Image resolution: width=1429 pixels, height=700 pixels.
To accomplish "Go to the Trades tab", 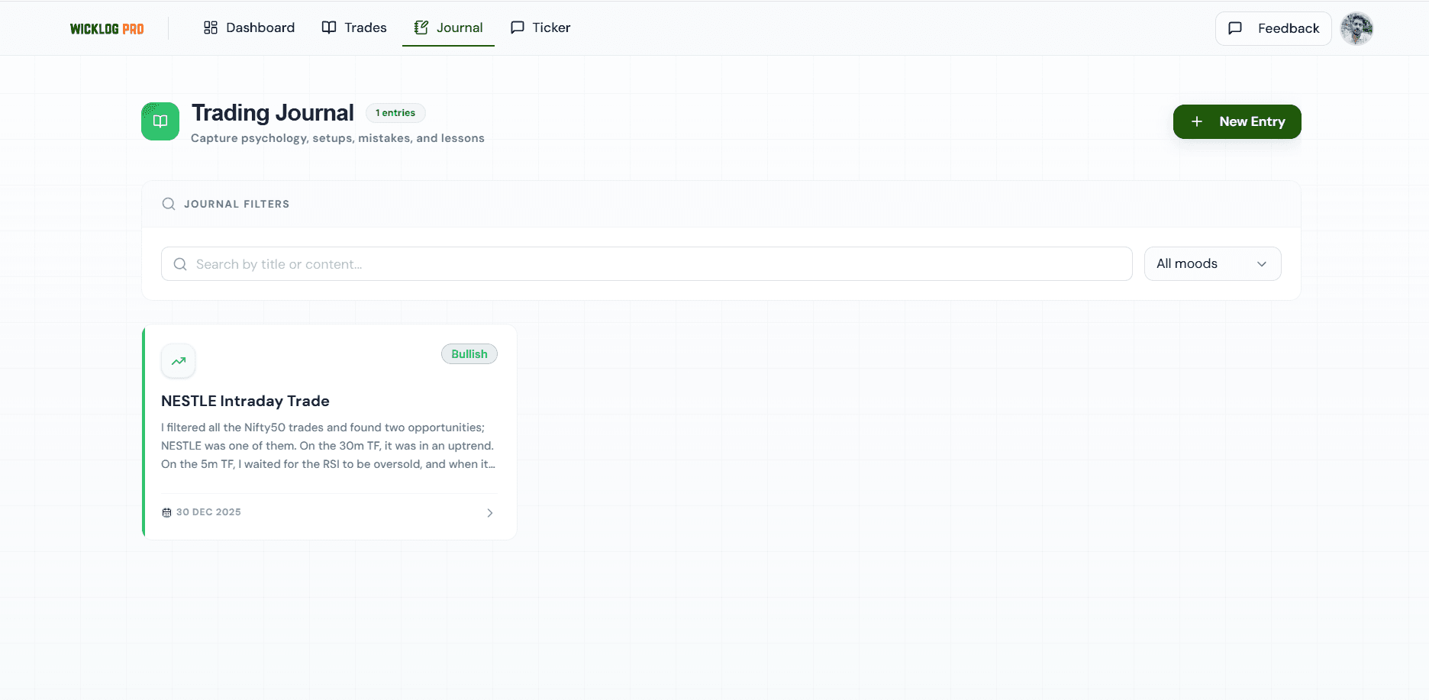I will 354,27.
